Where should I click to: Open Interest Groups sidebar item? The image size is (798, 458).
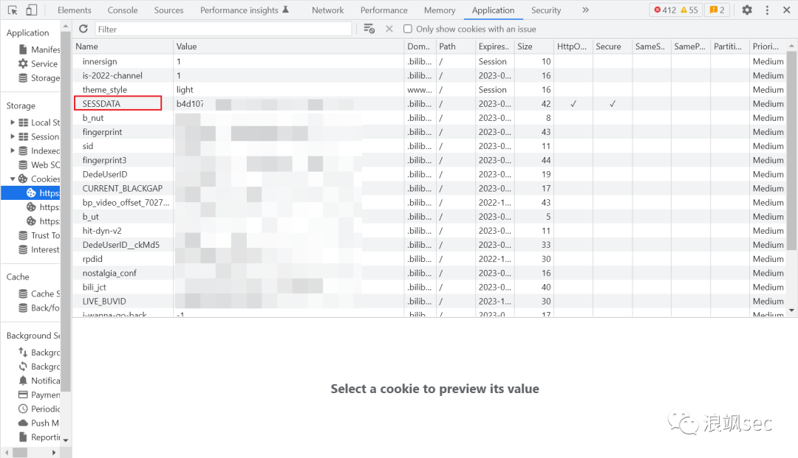39,249
